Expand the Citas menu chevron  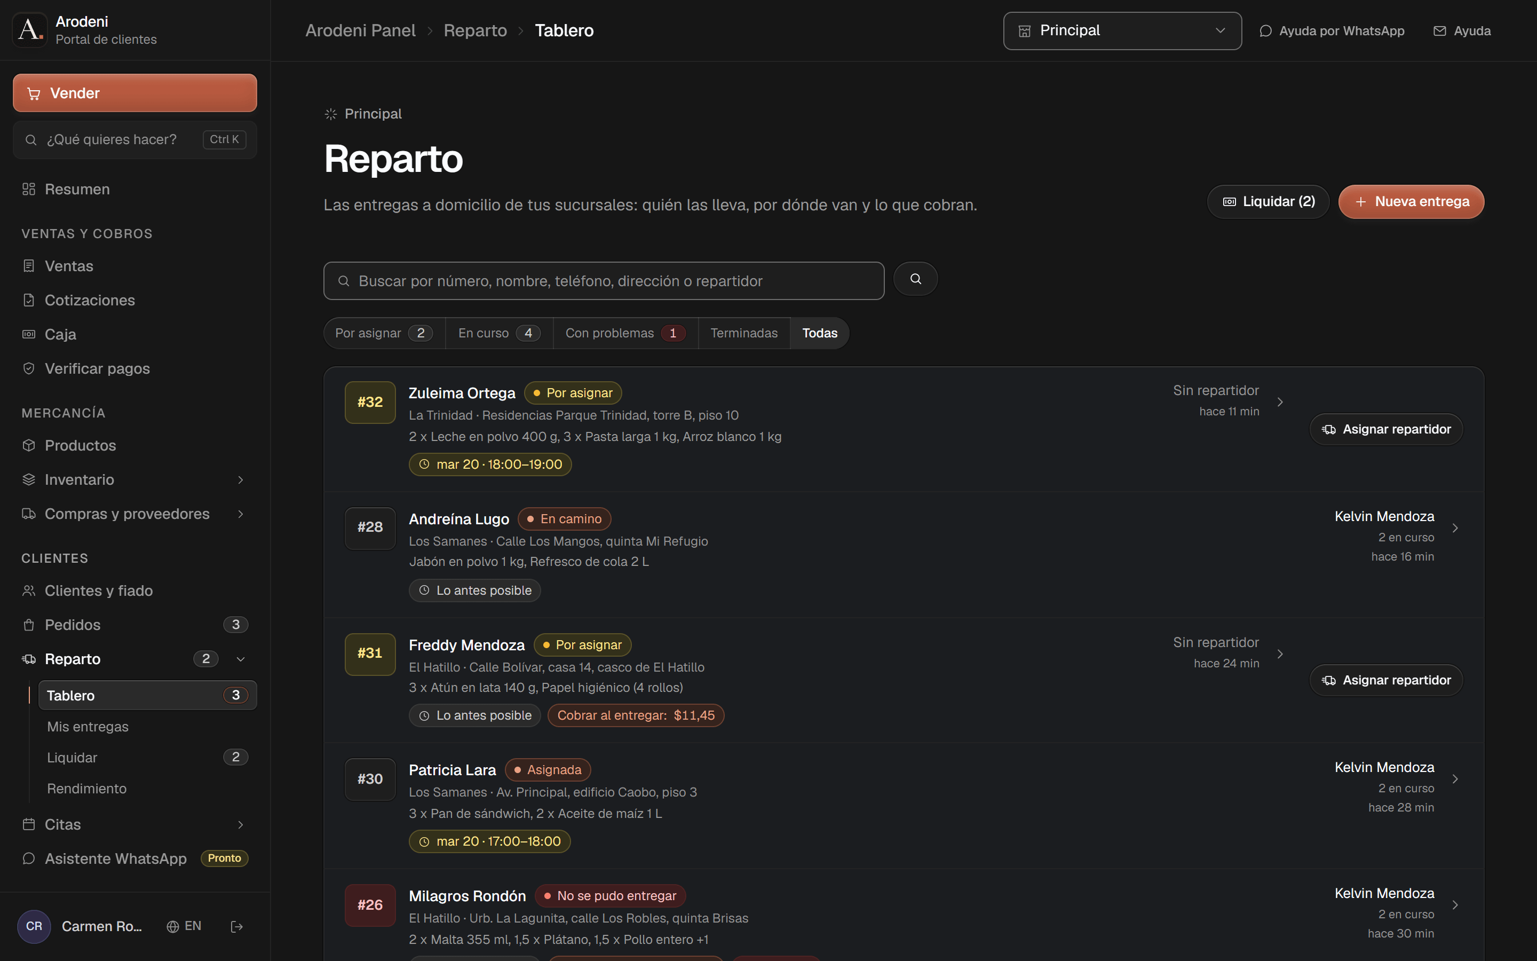241,825
